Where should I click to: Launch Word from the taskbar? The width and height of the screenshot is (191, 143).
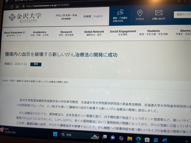pyautogui.click(x=165, y=140)
